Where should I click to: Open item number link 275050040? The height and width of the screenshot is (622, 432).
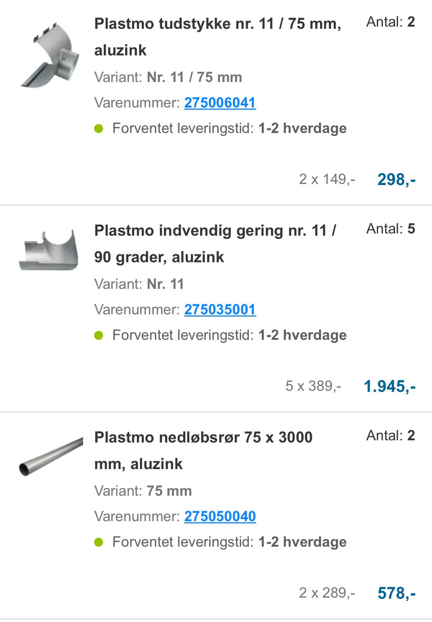[220, 516]
